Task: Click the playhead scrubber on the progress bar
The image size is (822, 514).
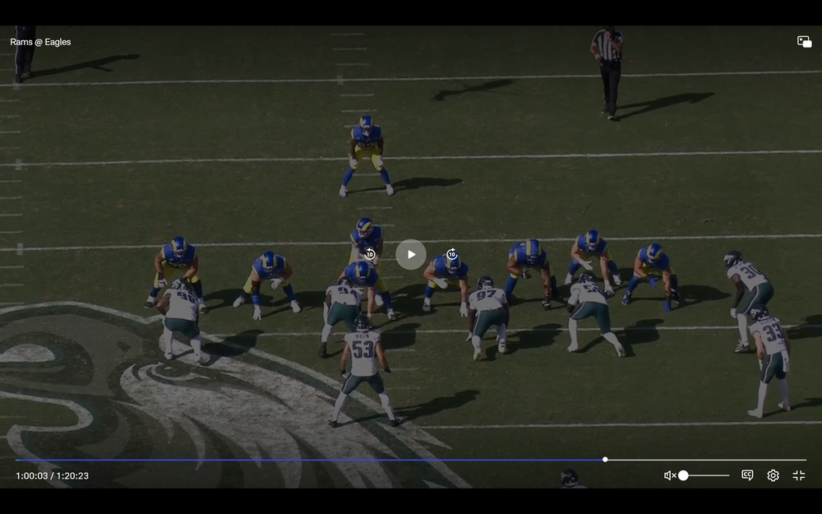Action: point(605,460)
